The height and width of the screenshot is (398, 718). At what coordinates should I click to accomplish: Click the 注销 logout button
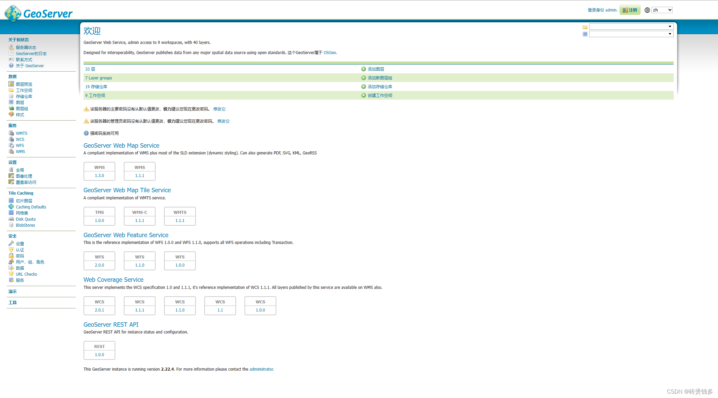pyautogui.click(x=630, y=10)
